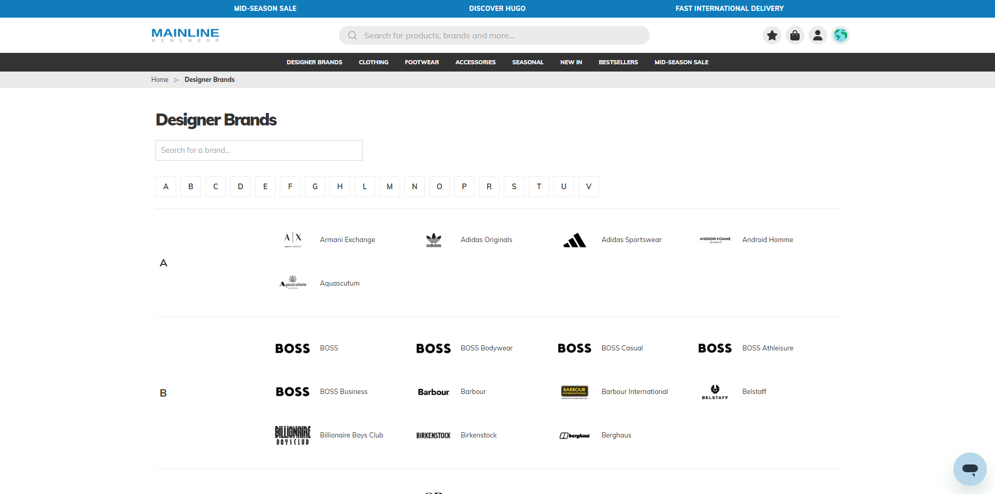Focus the Search for a brand field
This screenshot has width=995, height=494.
click(259, 150)
